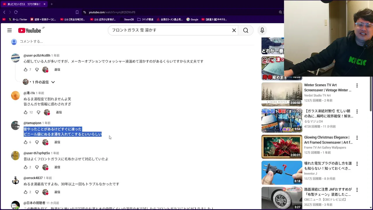This screenshot has height=210, width=373.
Task: Dislike the comment by @orrock4837
Action: 37,192
